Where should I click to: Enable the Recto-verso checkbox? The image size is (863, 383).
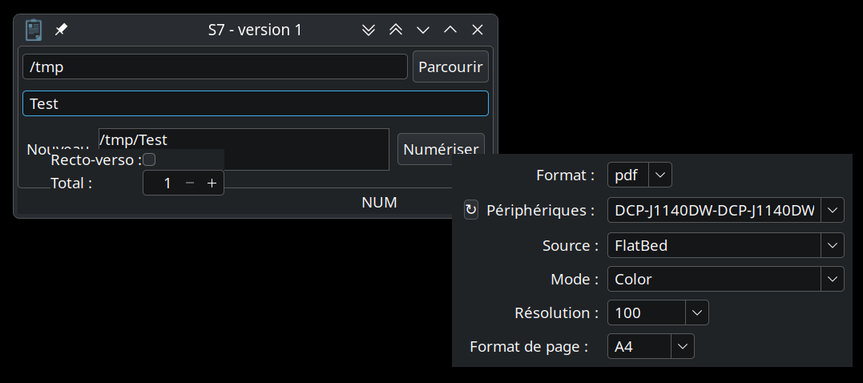pyautogui.click(x=149, y=159)
